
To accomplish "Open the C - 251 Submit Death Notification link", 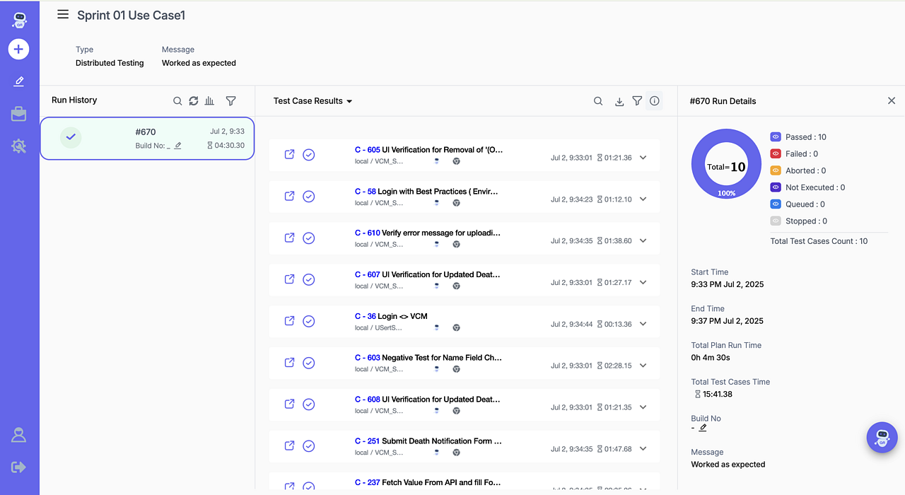I will (x=428, y=441).
